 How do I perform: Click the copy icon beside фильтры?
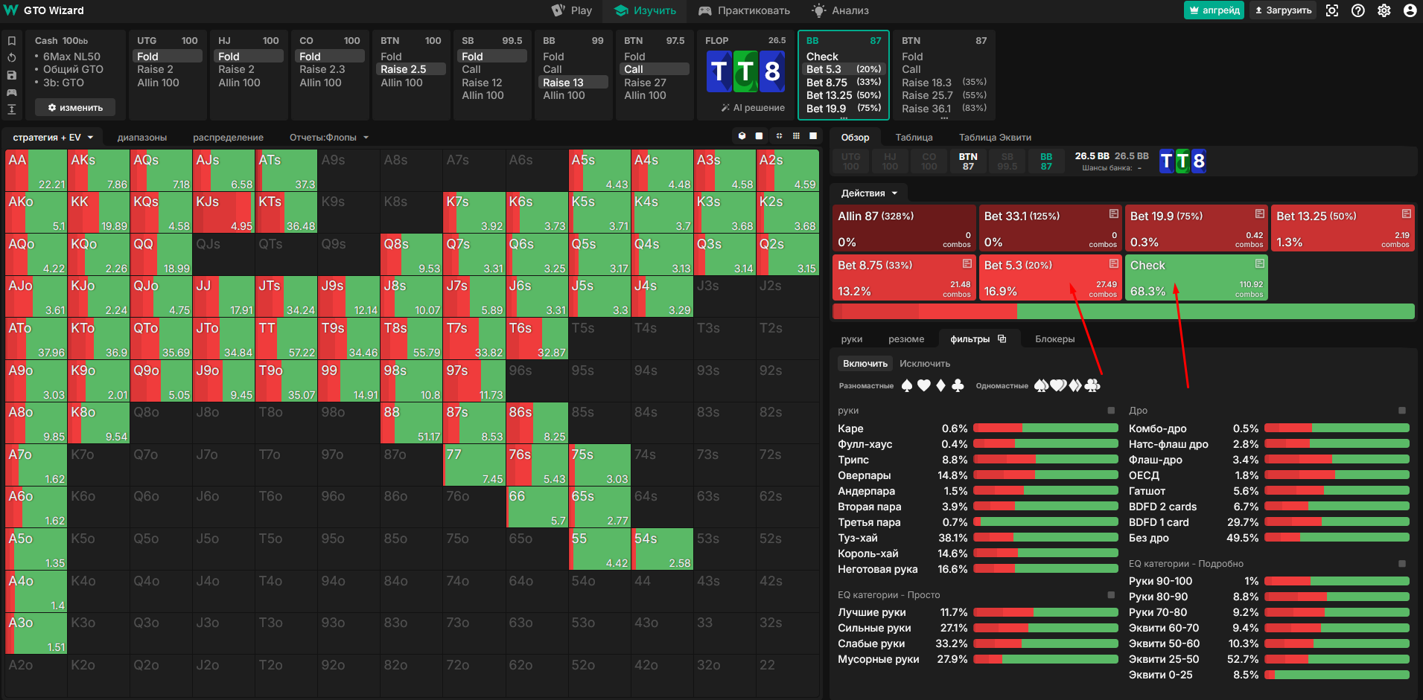tap(1002, 338)
